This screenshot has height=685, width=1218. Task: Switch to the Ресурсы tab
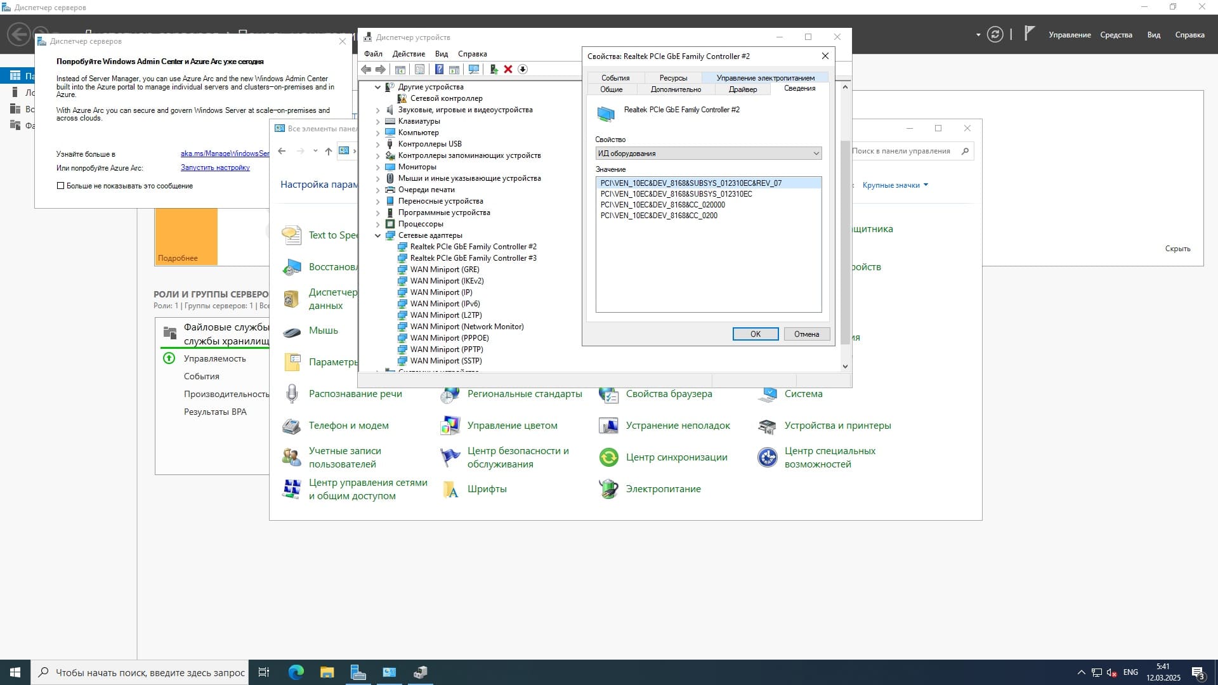pos(673,78)
